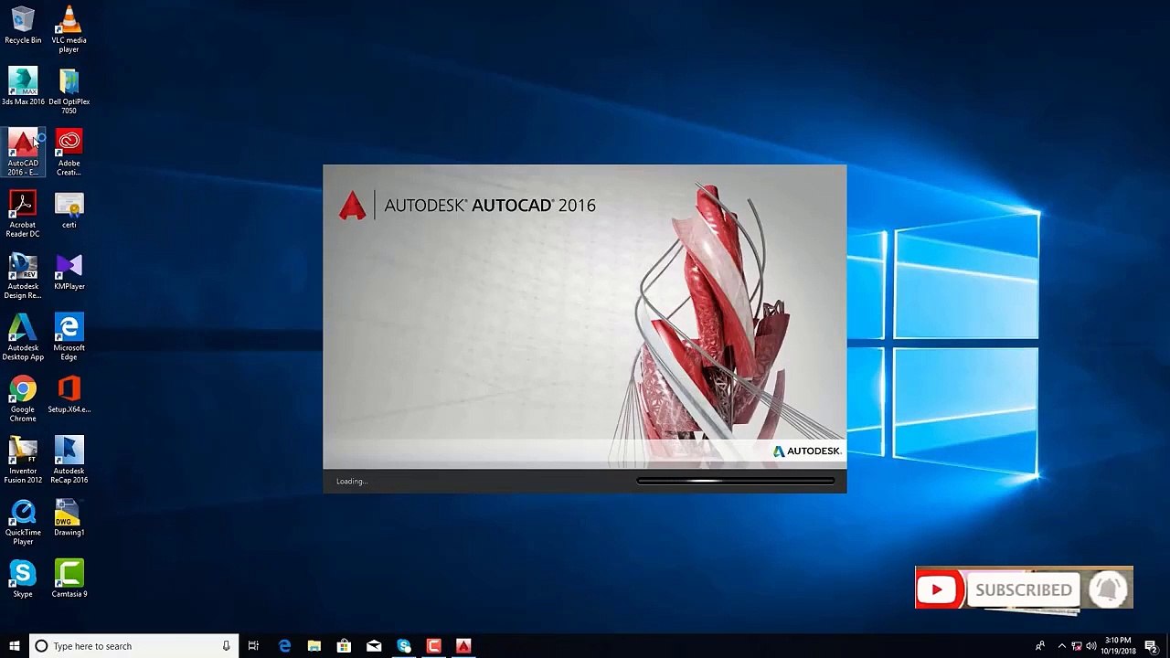
Task: Select the Inventor Fusion 2012 shortcut
Action: [23, 461]
